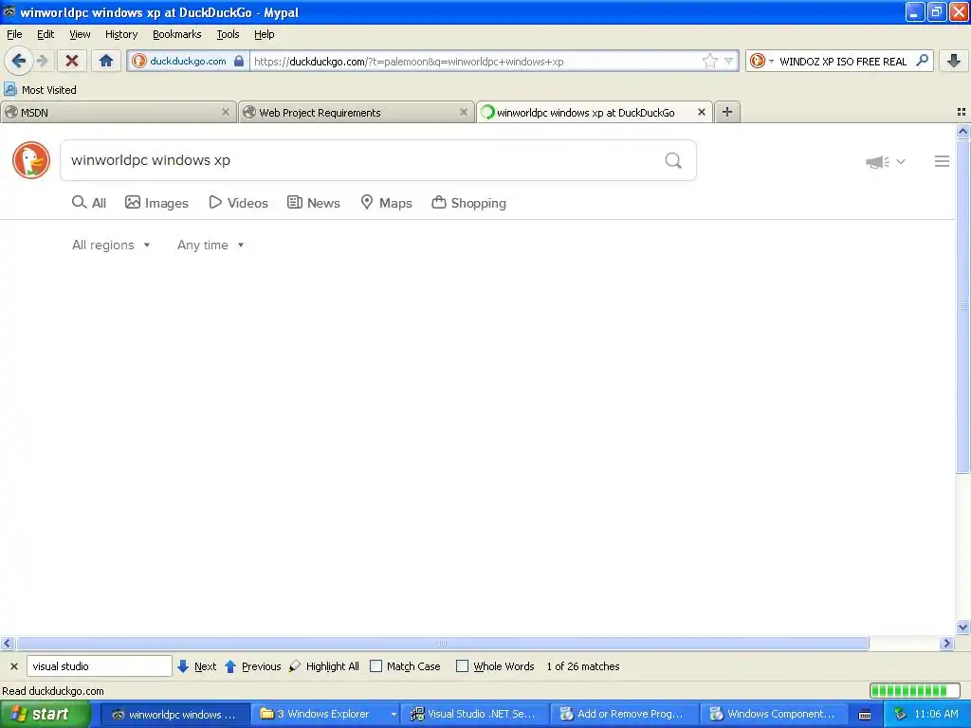
Task: Open the list all tabs grid icon
Action: [x=962, y=112]
